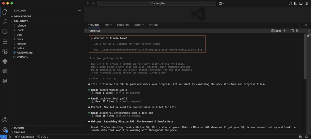311x139 pixels.
Task: Open the launch profile dropdown arrow
Action: (287, 31)
